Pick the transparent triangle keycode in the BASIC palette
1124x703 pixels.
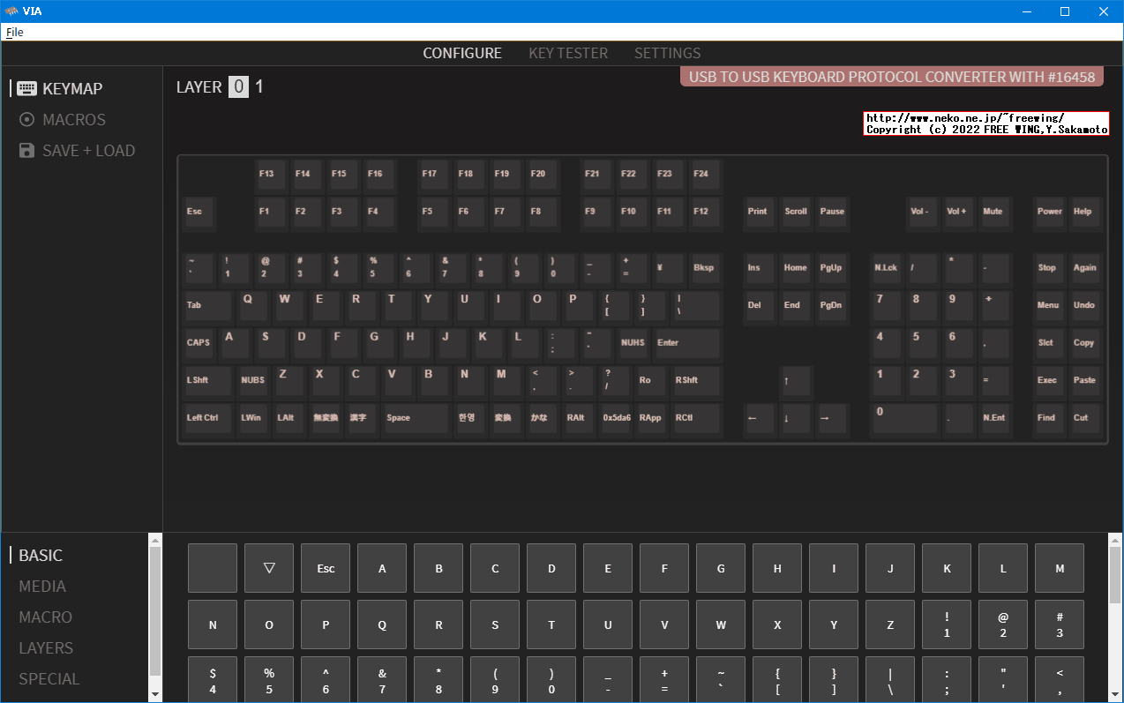(x=269, y=568)
